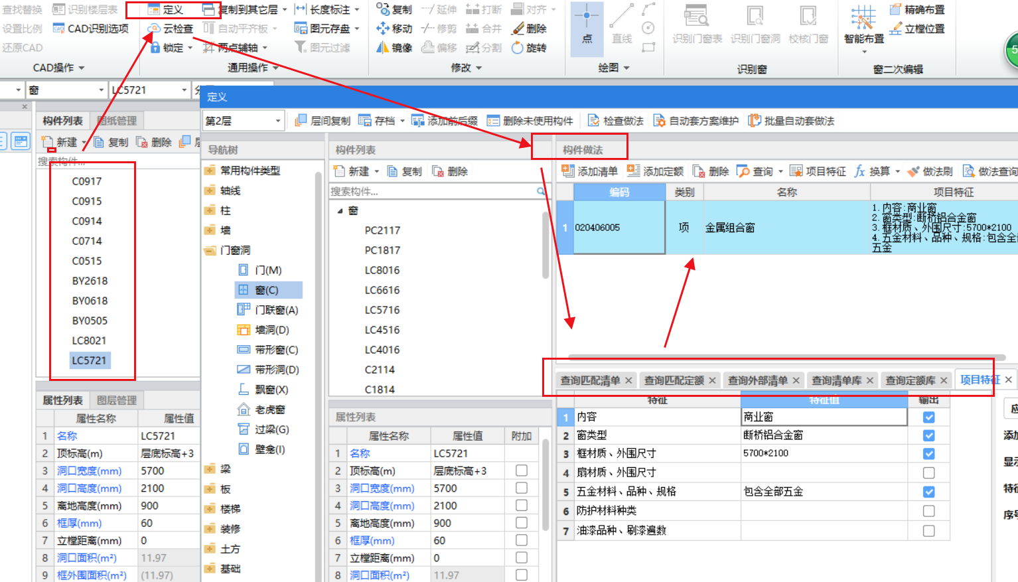Viewport: 1018px width, 582px height.
Task: Expand the 装修 folder in navigation tree
Action: [210, 529]
